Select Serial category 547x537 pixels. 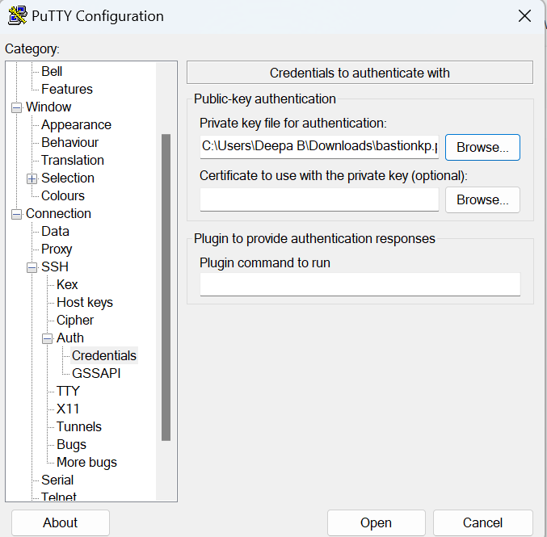click(57, 480)
